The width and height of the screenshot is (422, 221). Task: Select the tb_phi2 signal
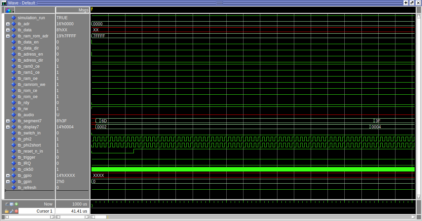(25, 139)
